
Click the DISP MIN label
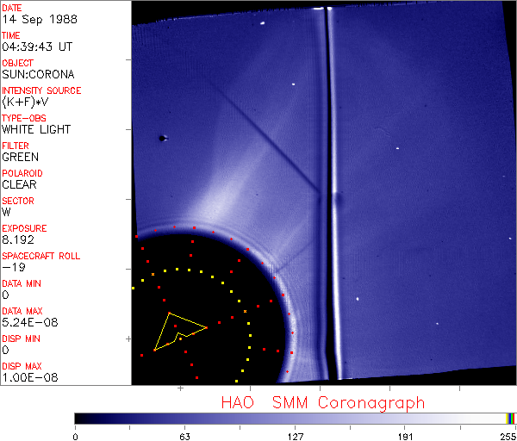pos(21,339)
